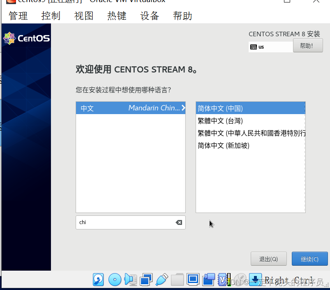Open the 管理 menu

18,16
